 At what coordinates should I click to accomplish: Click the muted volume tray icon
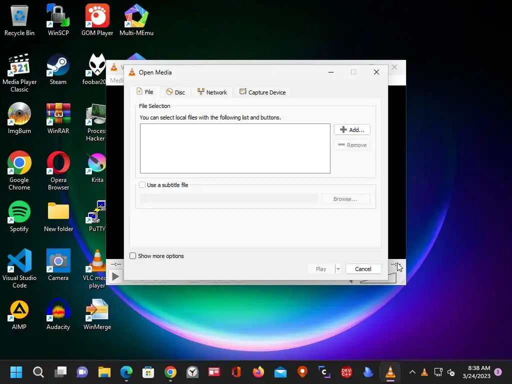click(451, 372)
